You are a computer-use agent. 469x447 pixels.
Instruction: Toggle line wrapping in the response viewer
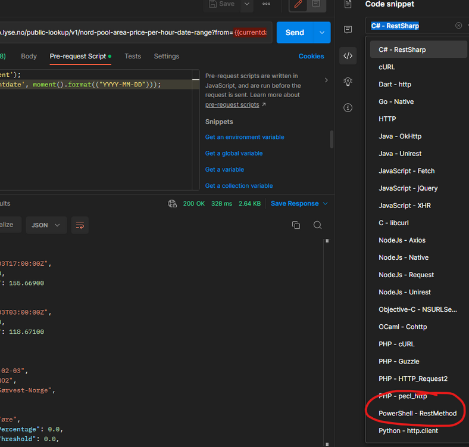coord(80,225)
